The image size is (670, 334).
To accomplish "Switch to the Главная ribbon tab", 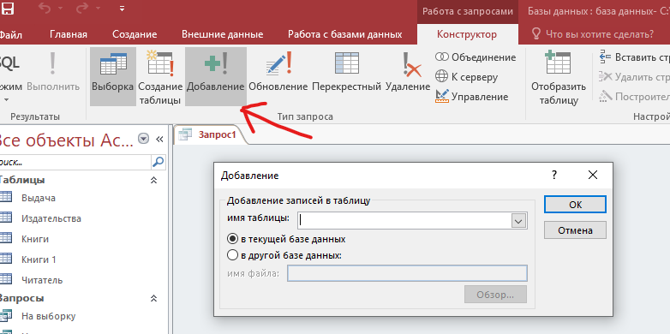I will click(x=69, y=34).
